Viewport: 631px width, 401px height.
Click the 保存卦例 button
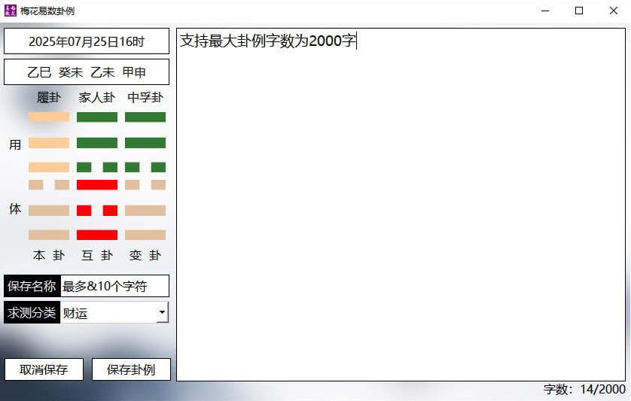tap(131, 369)
